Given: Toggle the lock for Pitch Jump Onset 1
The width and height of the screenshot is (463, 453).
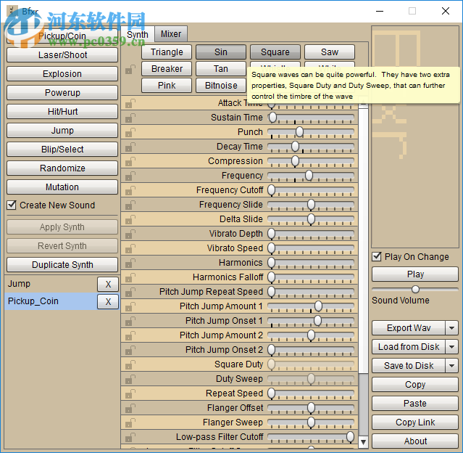Looking at the screenshot, I should point(130,321).
